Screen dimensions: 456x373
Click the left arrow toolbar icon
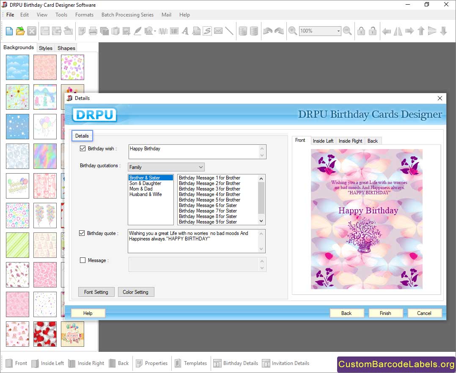(387, 31)
